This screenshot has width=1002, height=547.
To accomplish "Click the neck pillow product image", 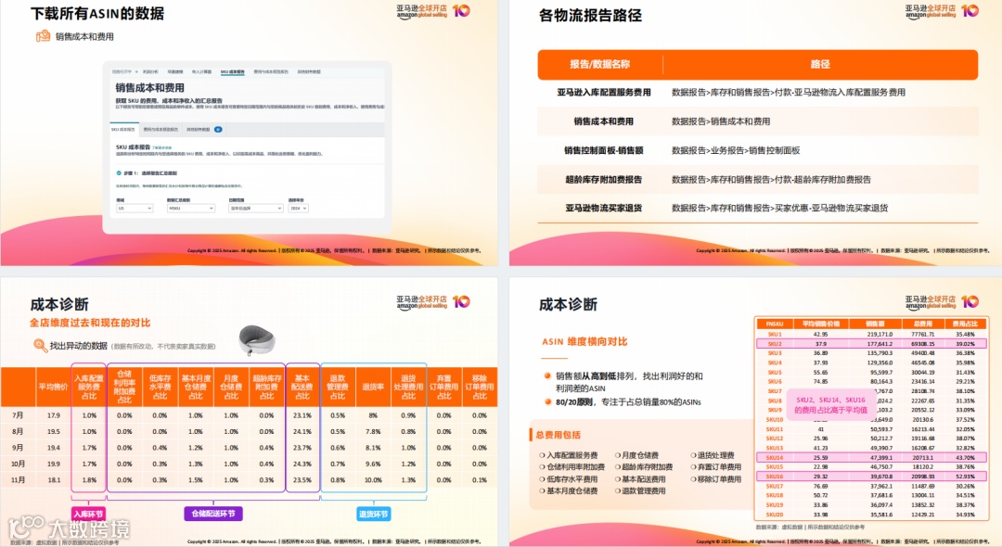I will coord(256,340).
